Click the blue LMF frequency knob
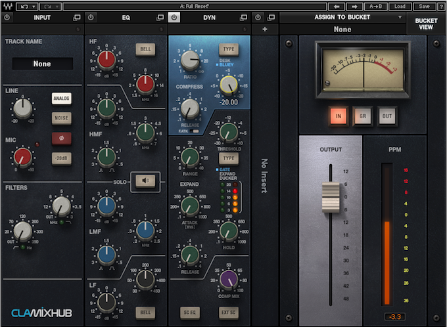Viewport: 447px width, 327px height. 145,230
